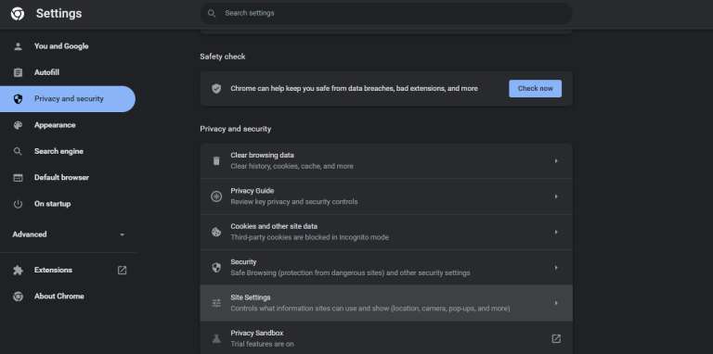Click the magnifier icon in search settings
Image resolution: width=713 pixels, height=354 pixels.
[212, 13]
